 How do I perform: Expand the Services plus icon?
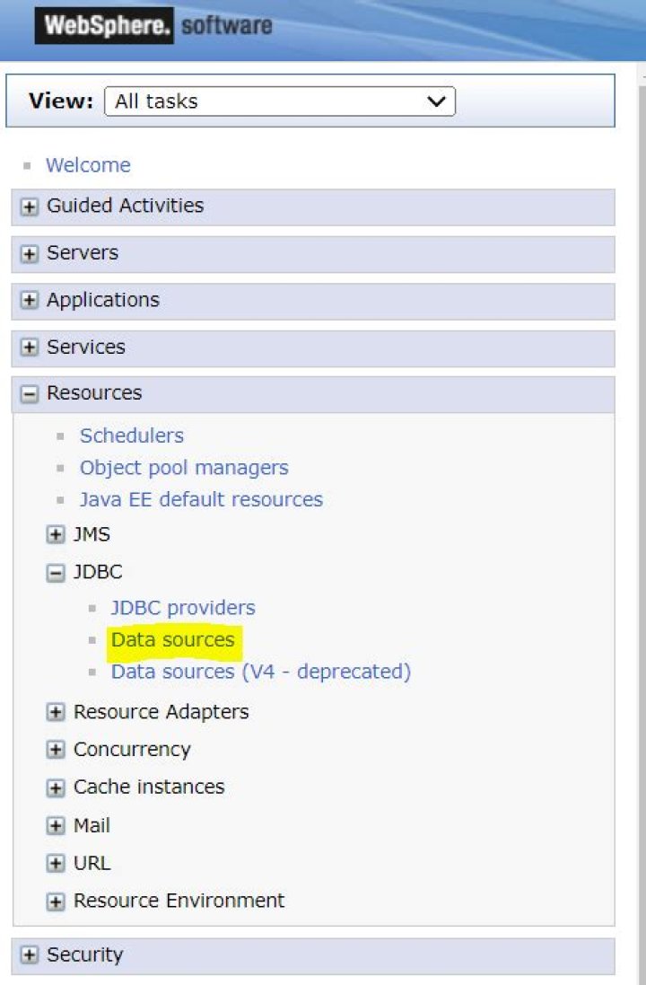[29, 347]
